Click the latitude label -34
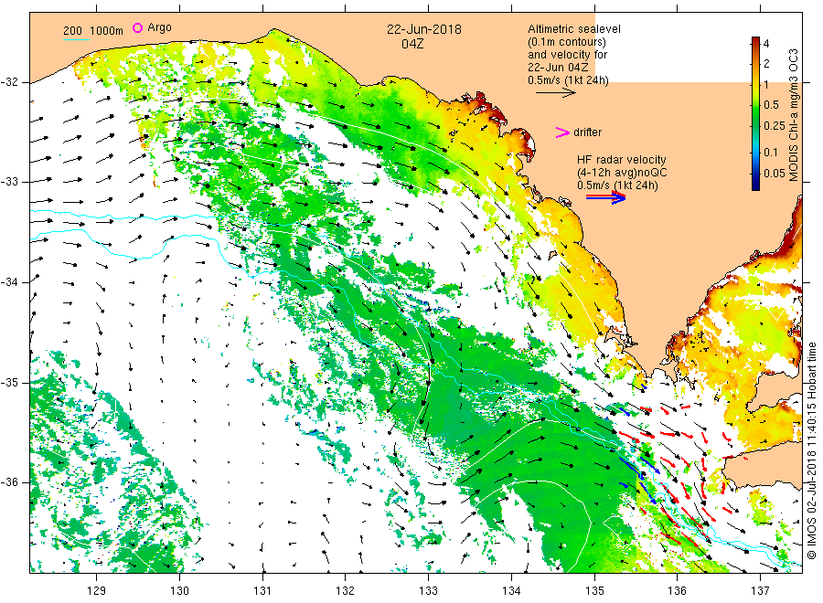The width and height of the screenshot is (823, 603). 10,282
